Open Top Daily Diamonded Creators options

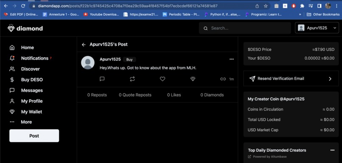(x=332, y=150)
